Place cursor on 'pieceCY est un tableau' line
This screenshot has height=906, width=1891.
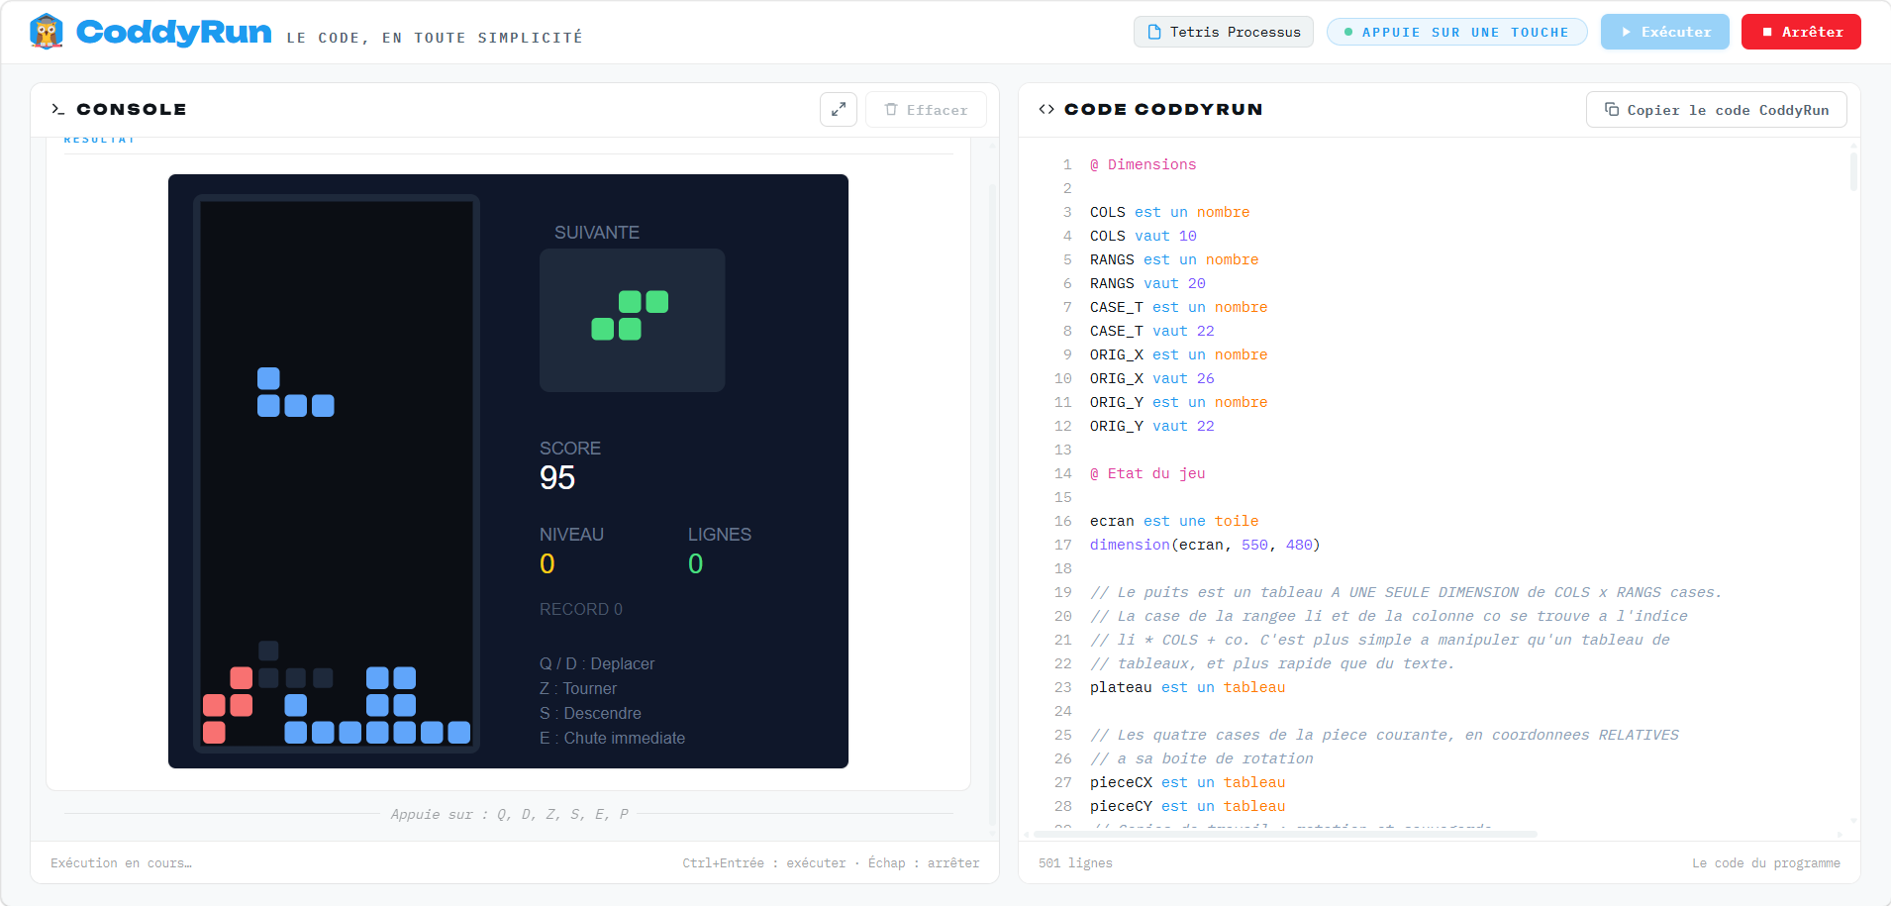[x=1187, y=806]
